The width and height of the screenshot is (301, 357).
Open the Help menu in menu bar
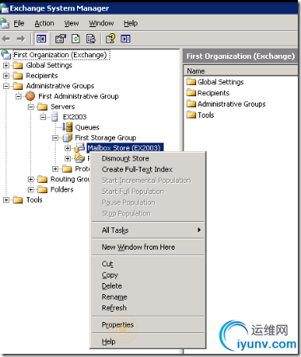point(130,23)
